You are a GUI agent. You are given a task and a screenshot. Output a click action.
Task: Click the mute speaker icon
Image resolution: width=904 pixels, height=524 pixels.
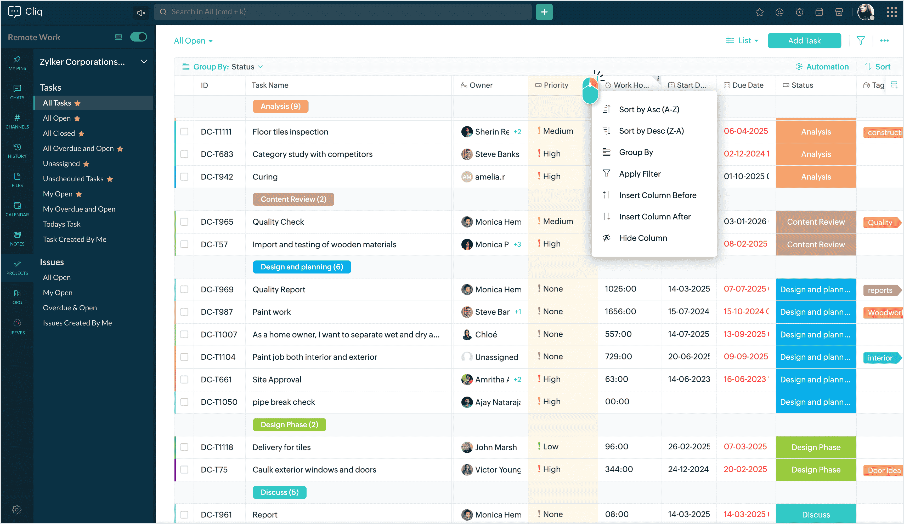point(140,13)
